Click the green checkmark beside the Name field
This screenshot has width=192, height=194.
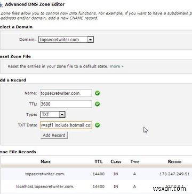point(97,93)
